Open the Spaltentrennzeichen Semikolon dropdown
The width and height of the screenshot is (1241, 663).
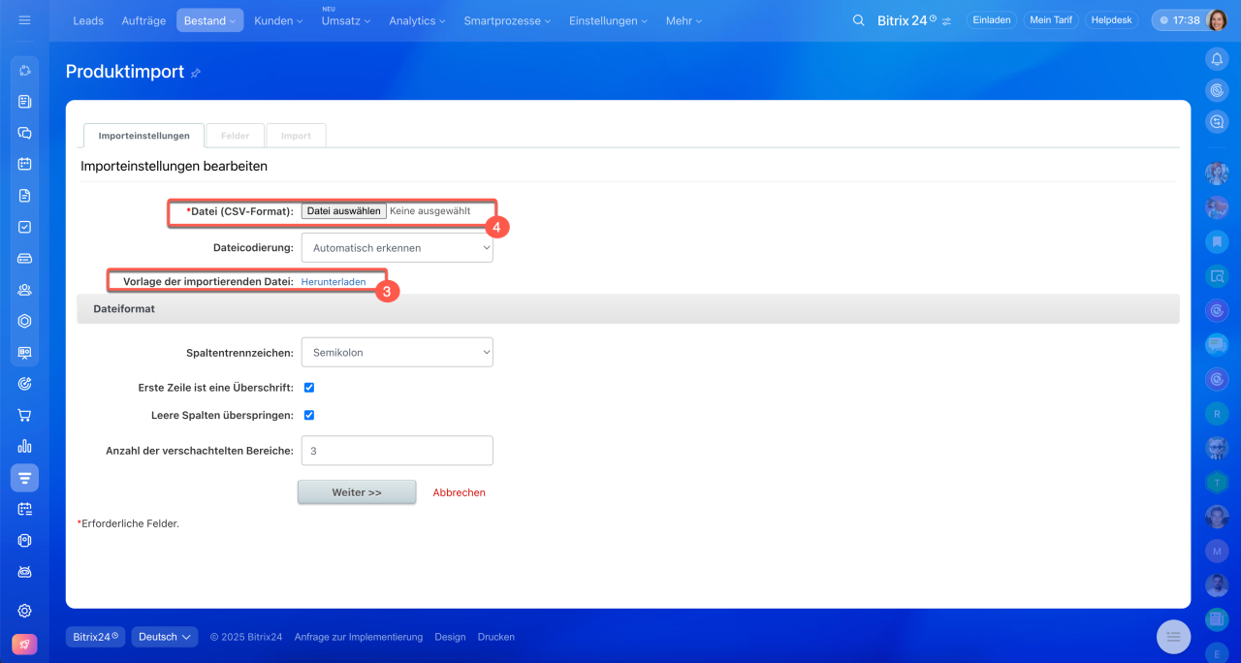click(397, 353)
